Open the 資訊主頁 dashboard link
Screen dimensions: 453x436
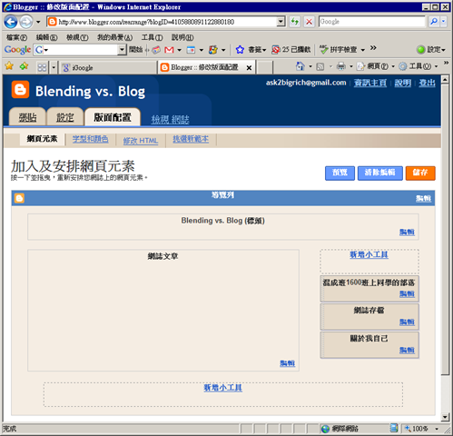coord(370,83)
